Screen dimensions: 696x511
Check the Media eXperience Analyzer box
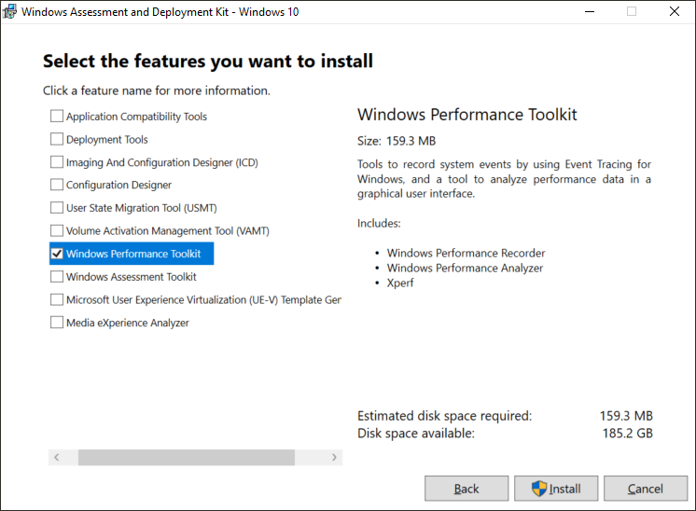coord(57,323)
